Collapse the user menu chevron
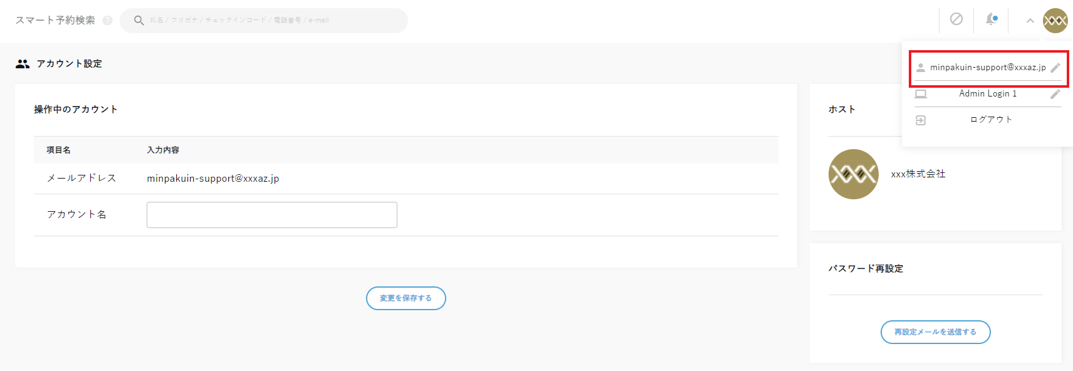The image size is (1073, 371). (1030, 21)
